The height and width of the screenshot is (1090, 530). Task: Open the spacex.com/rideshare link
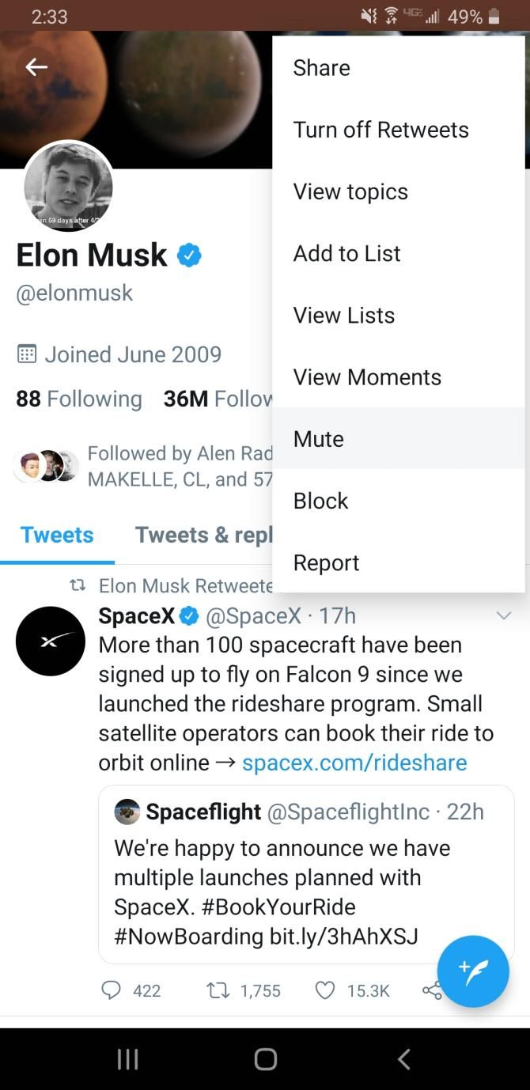(x=354, y=763)
